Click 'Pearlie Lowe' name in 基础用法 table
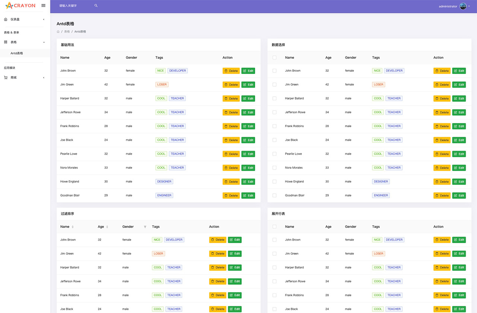The width and height of the screenshot is (477, 313). tap(69, 154)
